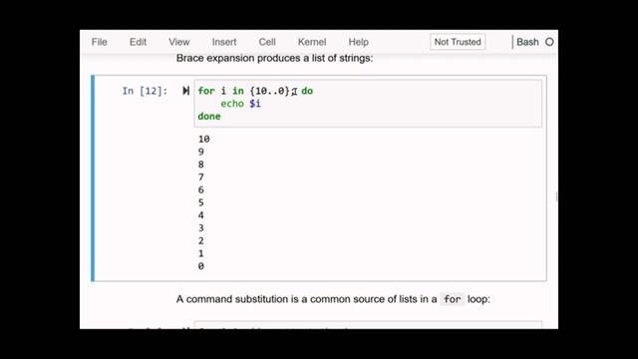
Task: Select the In [12] prompt area
Action: (145, 91)
